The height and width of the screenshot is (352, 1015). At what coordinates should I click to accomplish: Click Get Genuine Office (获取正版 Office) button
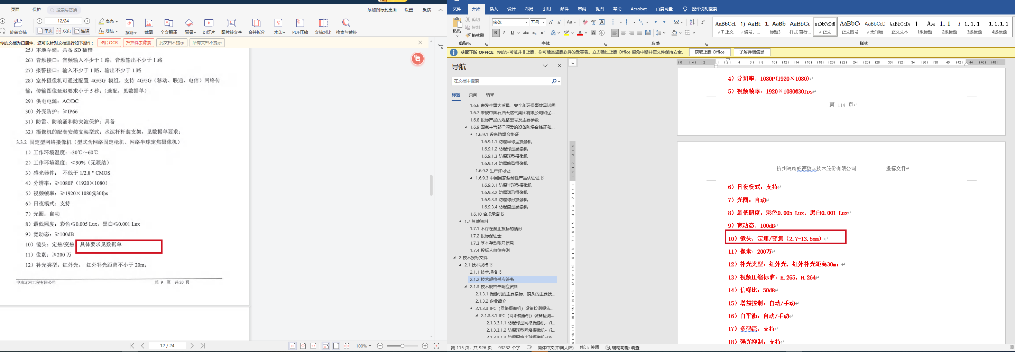[710, 52]
